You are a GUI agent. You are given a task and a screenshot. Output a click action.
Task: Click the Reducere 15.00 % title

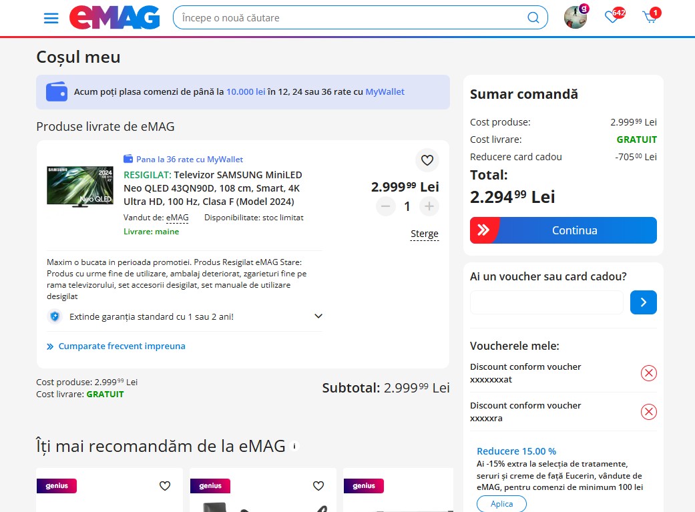[x=516, y=451]
